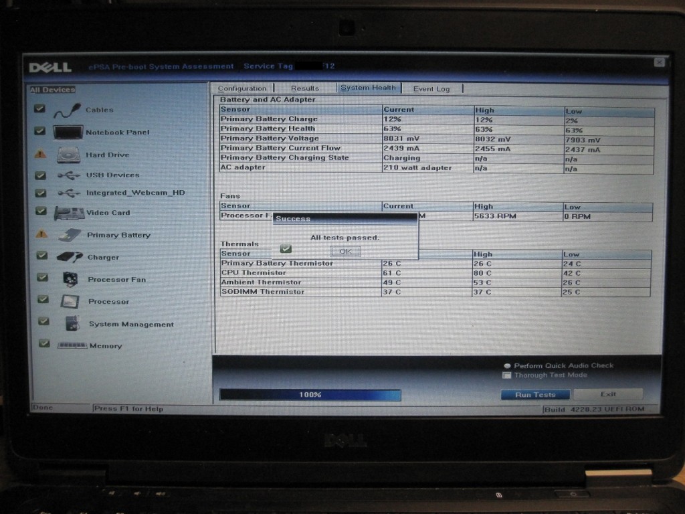Click the Exit button
The height and width of the screenshot is (514, 685).
tap(608, 394)
